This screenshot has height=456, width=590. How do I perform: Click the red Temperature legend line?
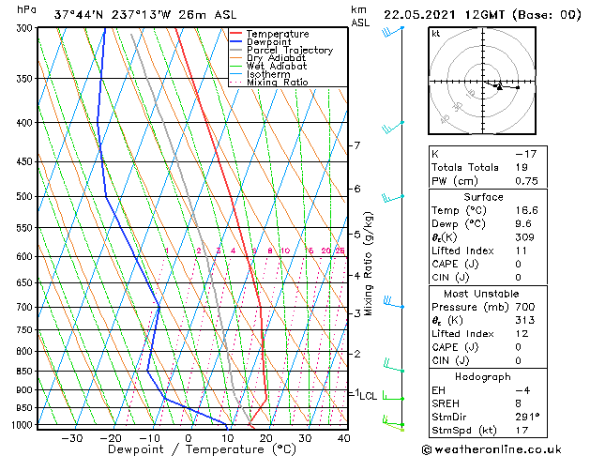coord(235,34)
